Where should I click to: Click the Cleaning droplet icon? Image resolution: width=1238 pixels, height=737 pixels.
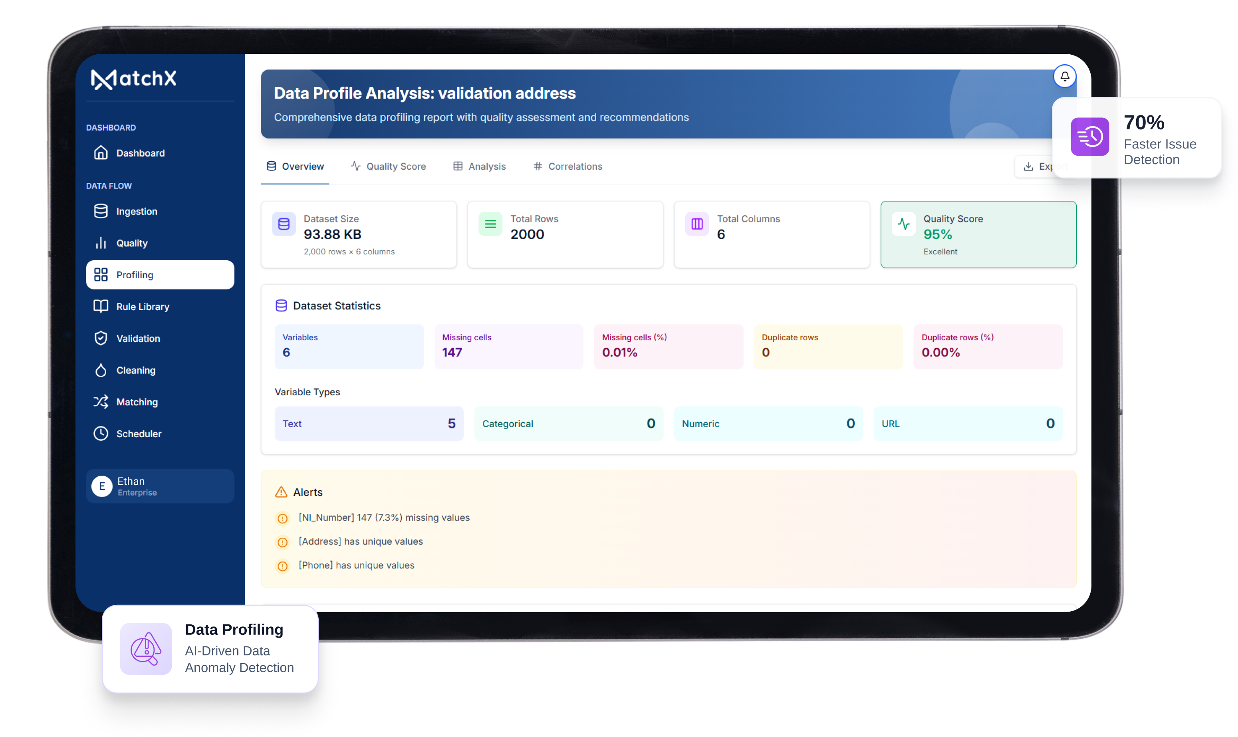101,370
